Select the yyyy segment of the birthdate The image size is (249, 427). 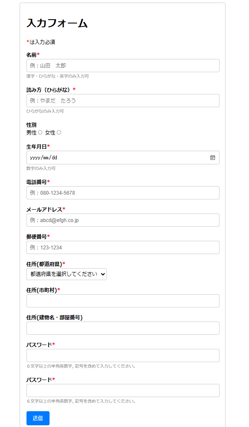click(x=35, y=158)
